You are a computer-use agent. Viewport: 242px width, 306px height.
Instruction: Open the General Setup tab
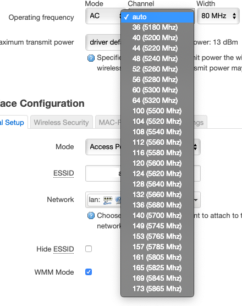point(12,122)
